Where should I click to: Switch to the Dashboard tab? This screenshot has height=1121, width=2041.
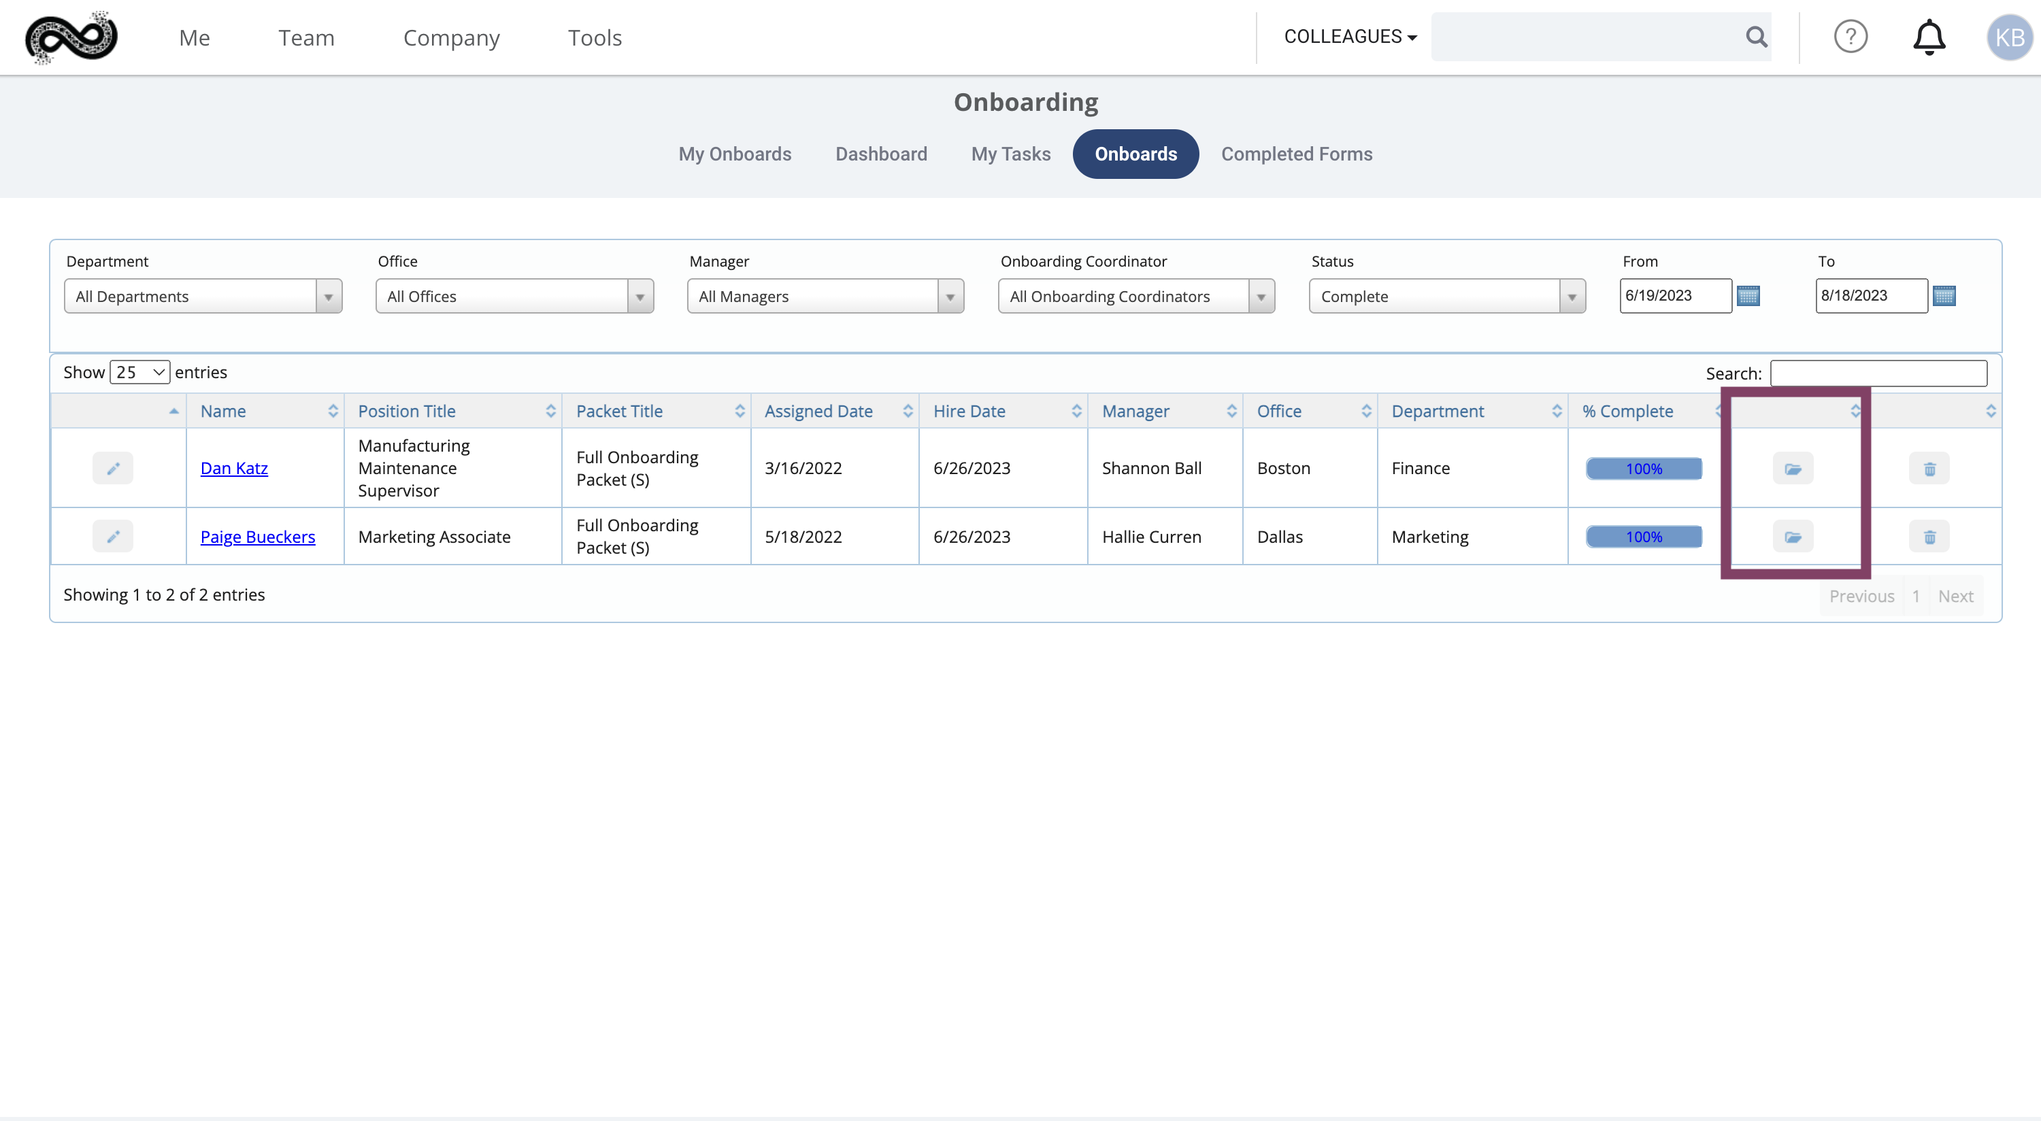coord(881,154)
